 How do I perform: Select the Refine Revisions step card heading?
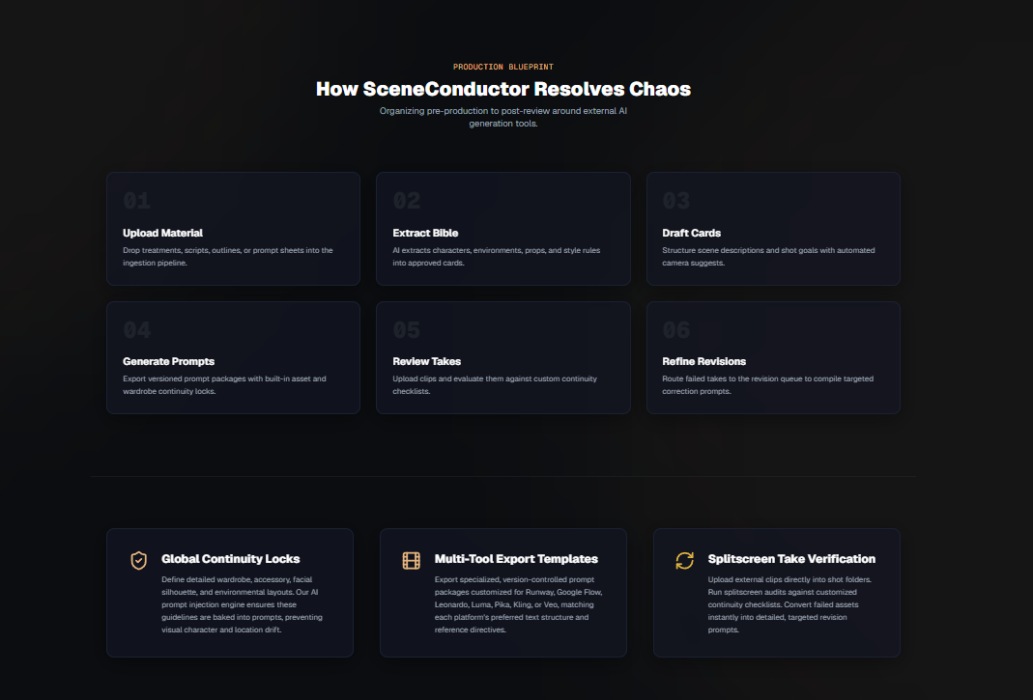click(x=703, y=361)
